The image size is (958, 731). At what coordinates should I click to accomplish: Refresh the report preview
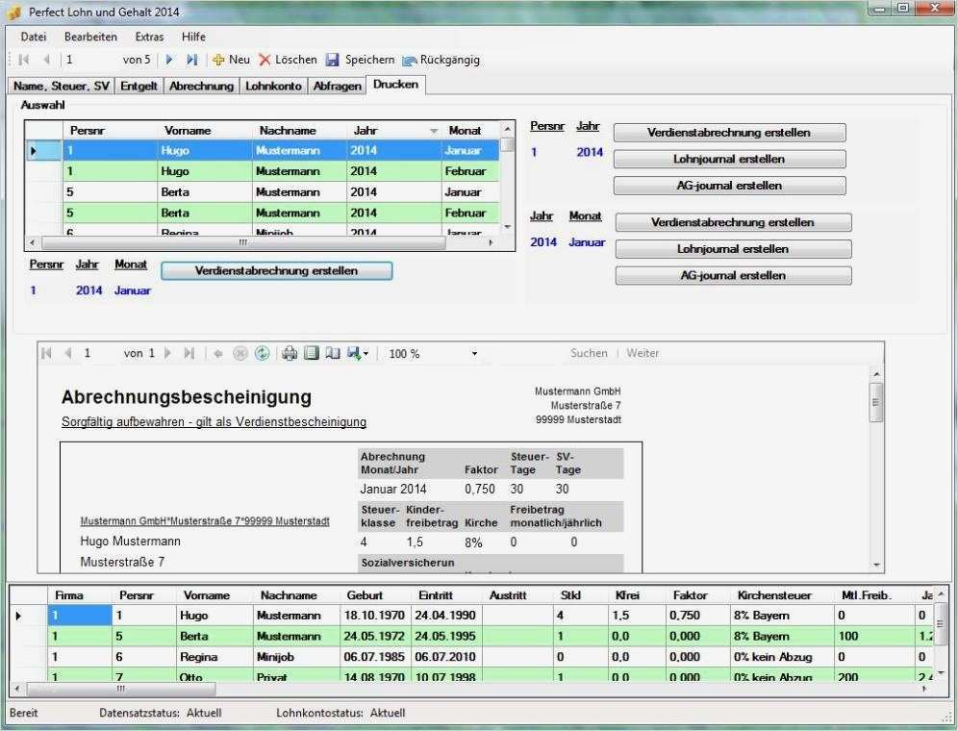(x=262, y=352)
